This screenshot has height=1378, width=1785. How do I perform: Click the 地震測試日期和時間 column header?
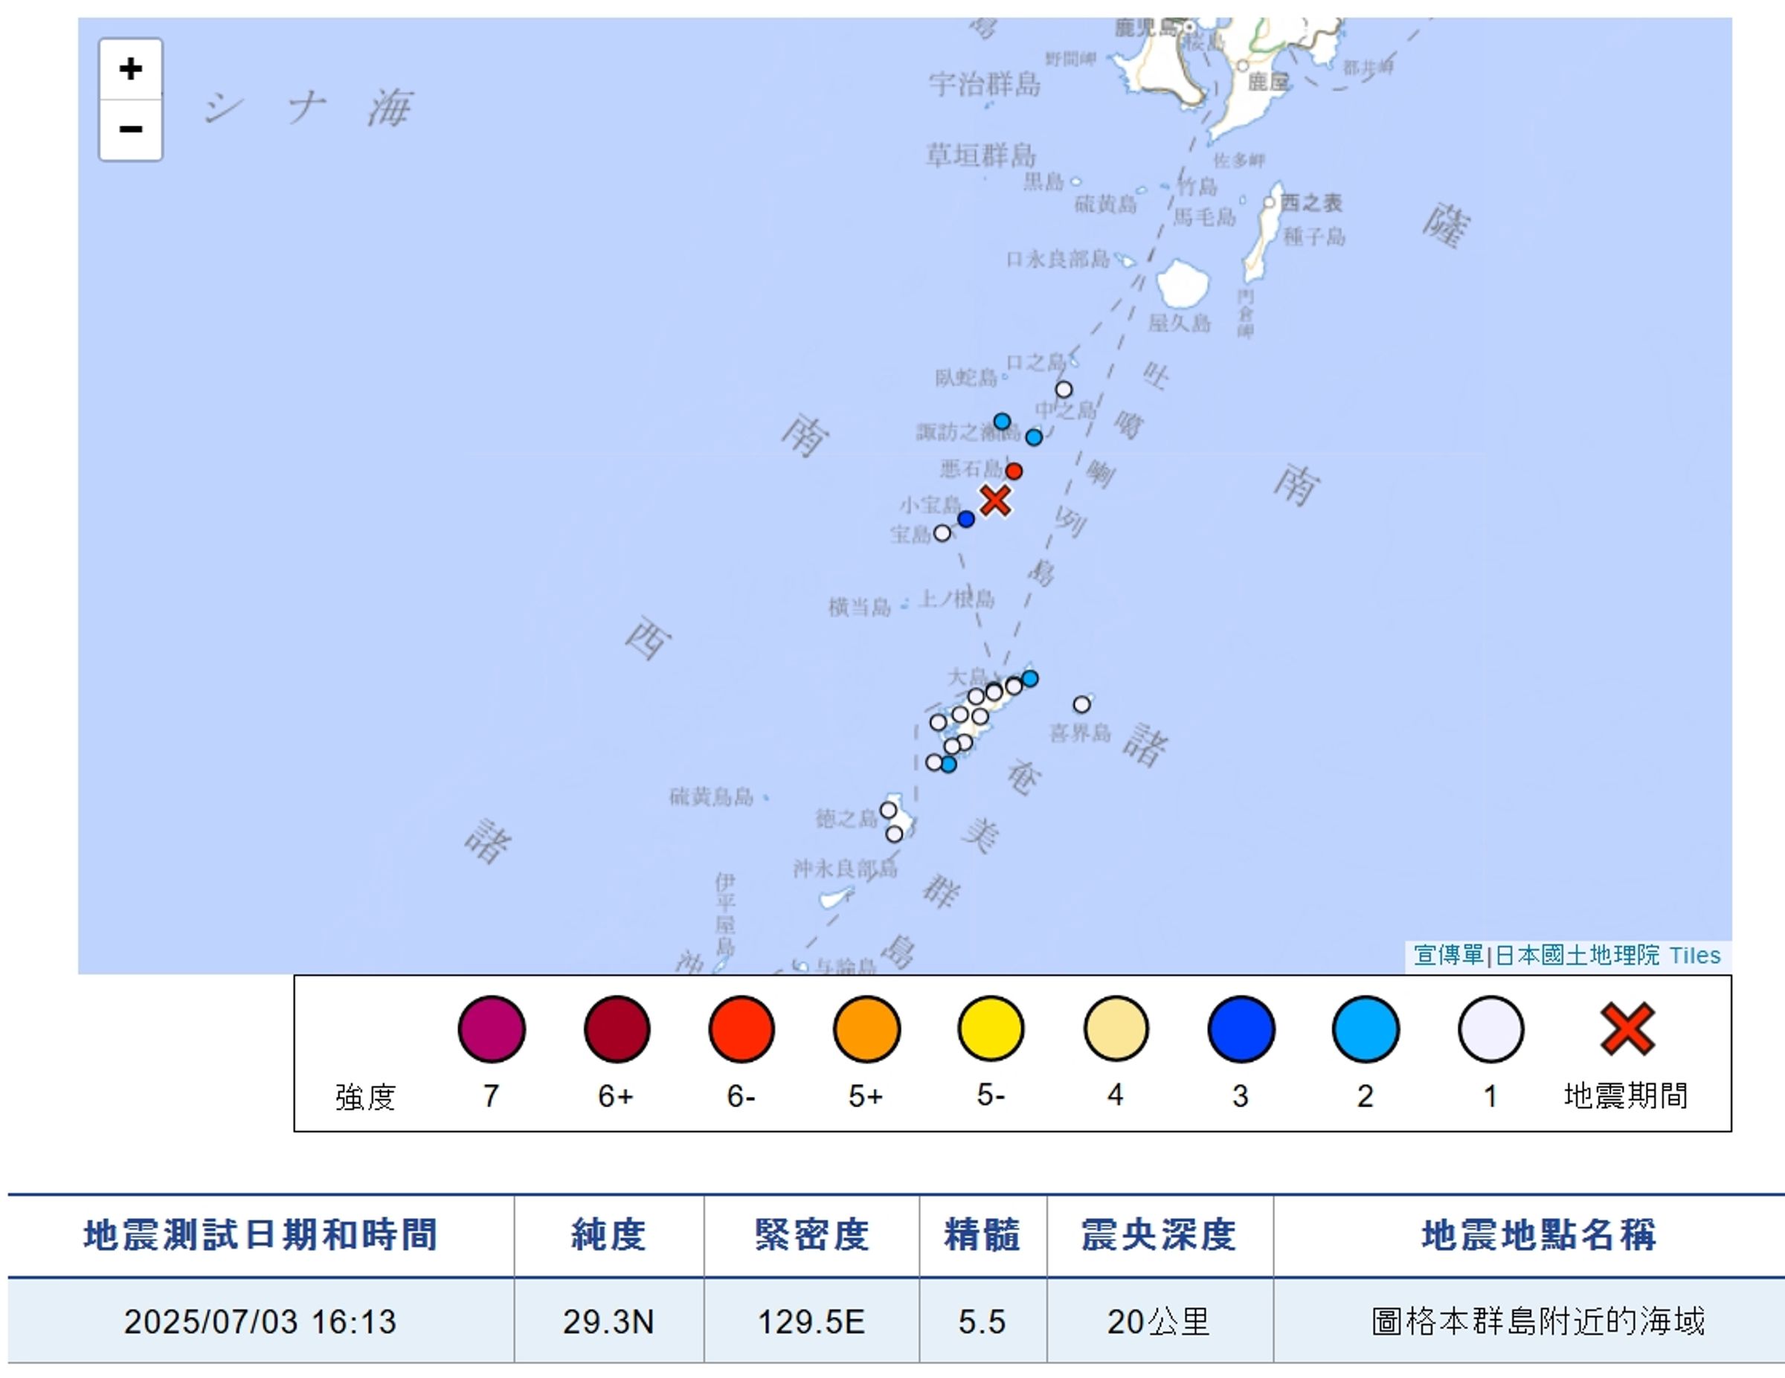[261, 1234]
